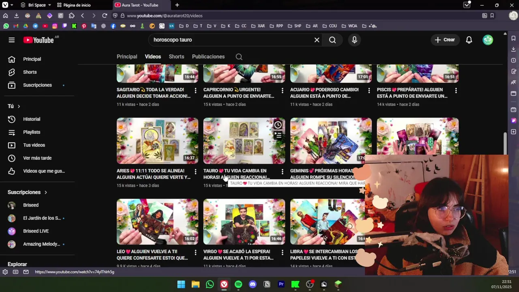
Task: Add TAURO video to queue
Action: click(x=278, y=135)
